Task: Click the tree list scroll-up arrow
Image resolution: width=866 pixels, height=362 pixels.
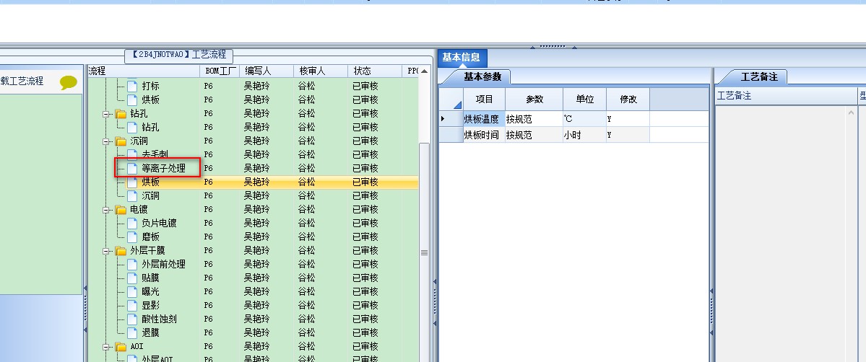Action: click(424, 71)
